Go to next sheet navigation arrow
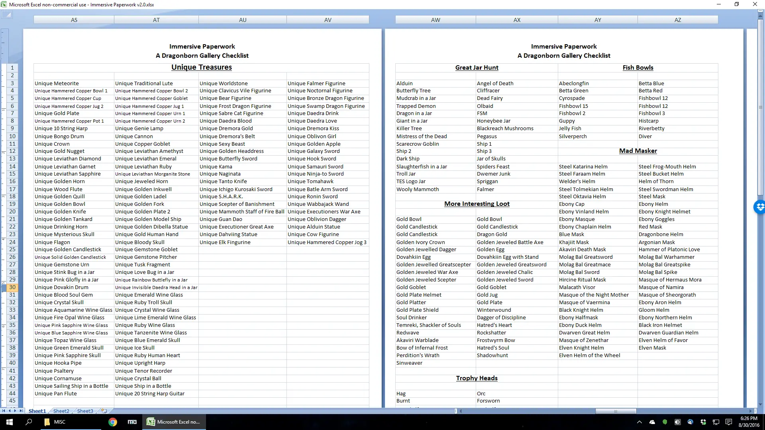 pyautogui.click(x=15, y=411)
